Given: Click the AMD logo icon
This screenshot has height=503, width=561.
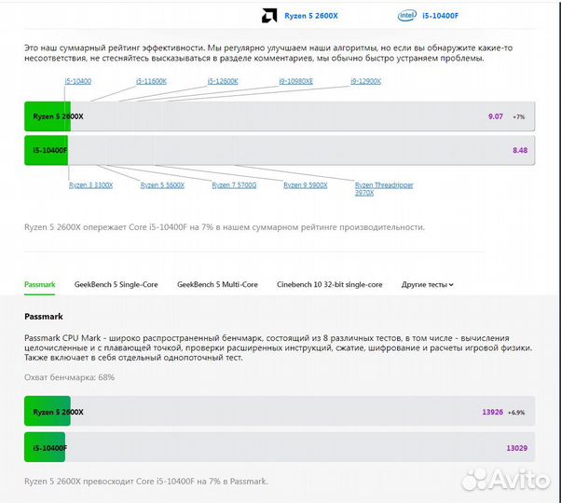Looking at the screenshot, I should pyautogui.click(x=268, y=16).
